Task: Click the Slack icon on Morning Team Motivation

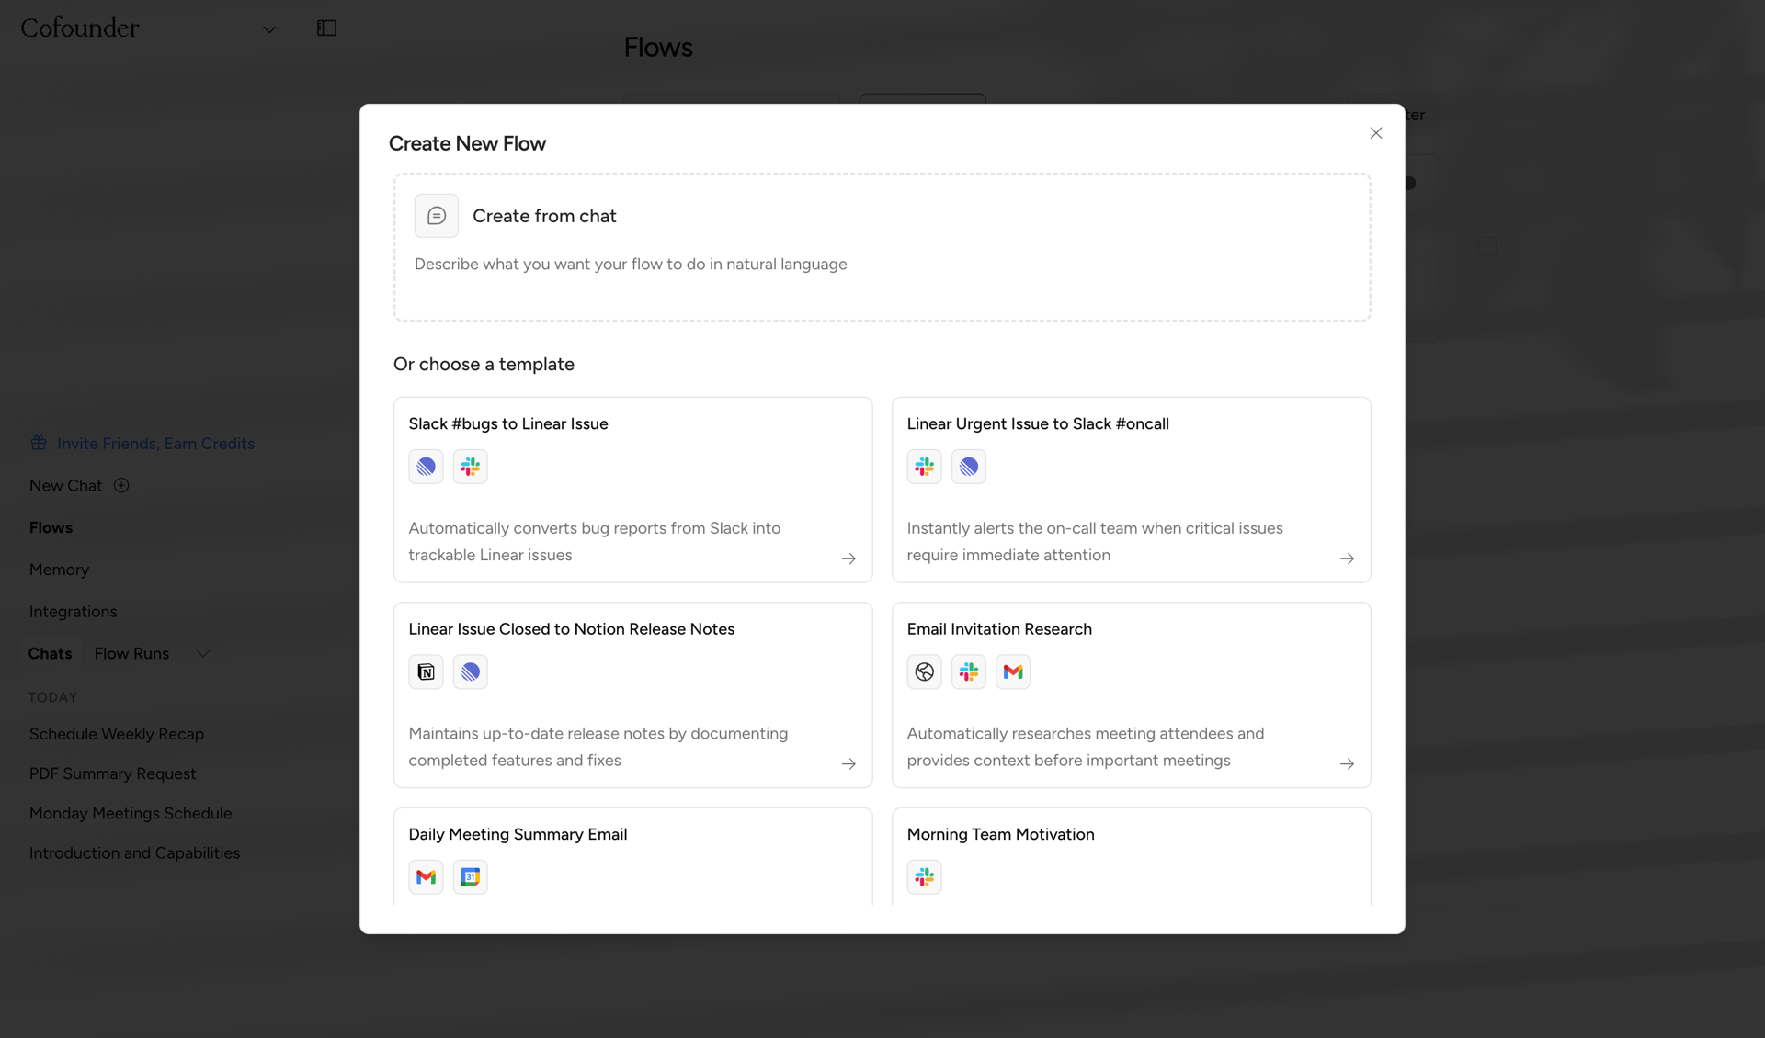Action: tap(924, 876)
